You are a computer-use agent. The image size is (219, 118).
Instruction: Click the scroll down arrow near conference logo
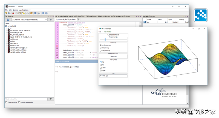(187, 103)
